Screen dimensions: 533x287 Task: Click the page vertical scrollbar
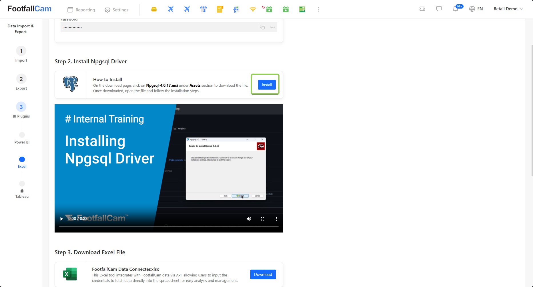coord(532,111)
